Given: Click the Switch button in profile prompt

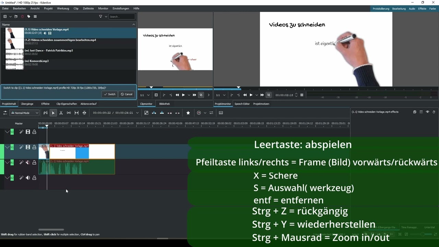Looking at the screenshot, I should pyautogui.click(x=110, y=94).
